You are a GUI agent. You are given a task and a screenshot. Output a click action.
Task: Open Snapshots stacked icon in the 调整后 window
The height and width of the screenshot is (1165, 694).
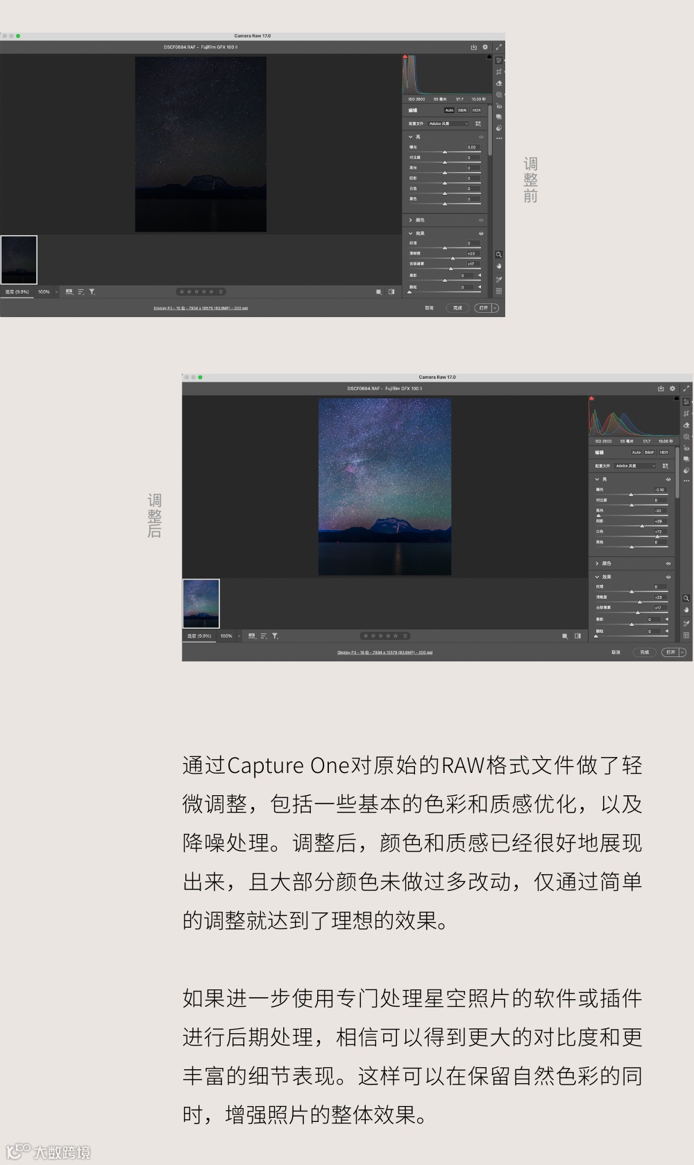[686, 459]
